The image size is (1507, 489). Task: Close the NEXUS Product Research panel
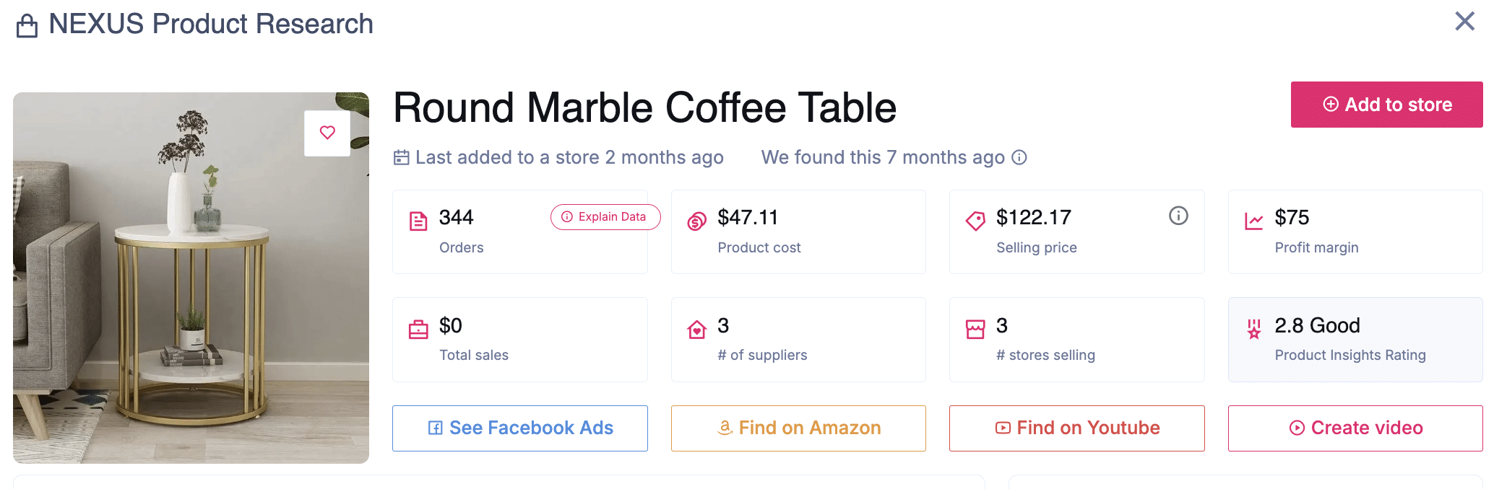[x=1464, y=22]
